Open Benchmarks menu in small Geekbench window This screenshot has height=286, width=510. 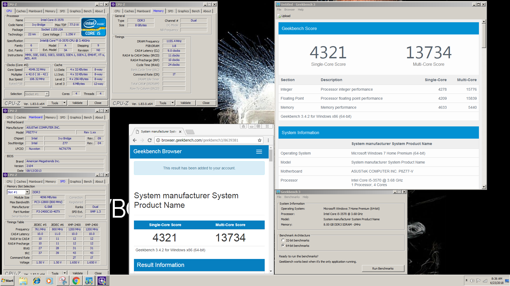point(292,197)
